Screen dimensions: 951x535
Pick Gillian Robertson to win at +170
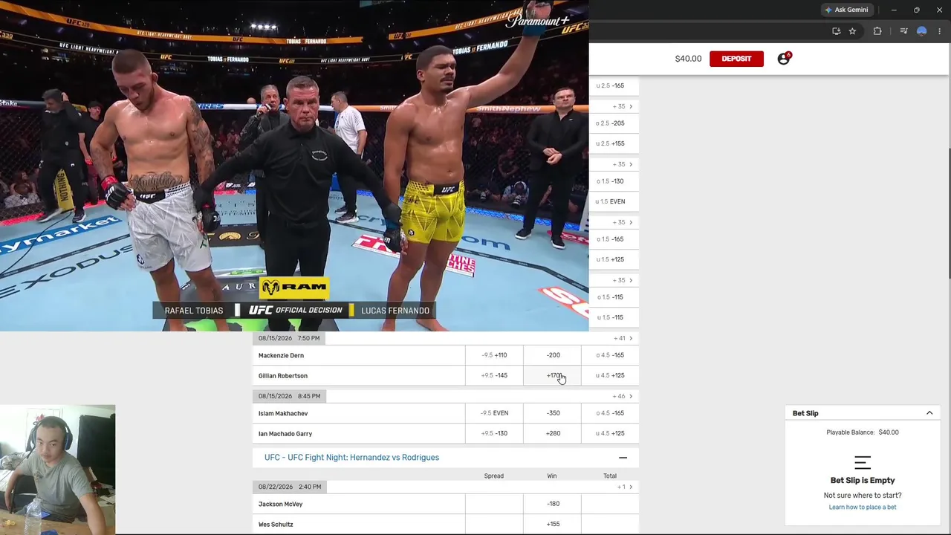[553, 375]
